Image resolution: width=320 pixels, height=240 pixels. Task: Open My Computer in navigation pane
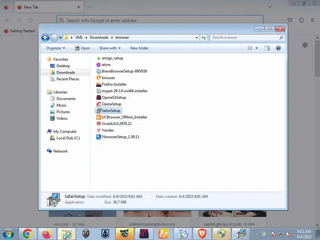[x=62, y=132]
